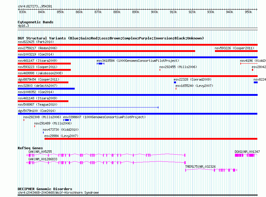Select the esv3398607 variant glyph
266x197 pixels.
pos(67,120)
